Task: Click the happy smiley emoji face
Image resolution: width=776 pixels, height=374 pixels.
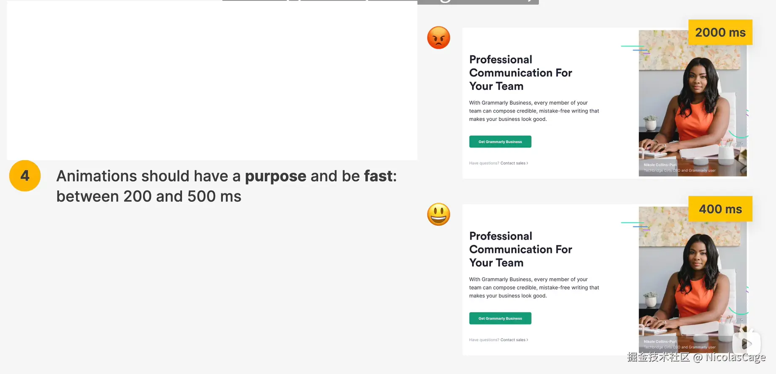Action: tap(438, 214)
